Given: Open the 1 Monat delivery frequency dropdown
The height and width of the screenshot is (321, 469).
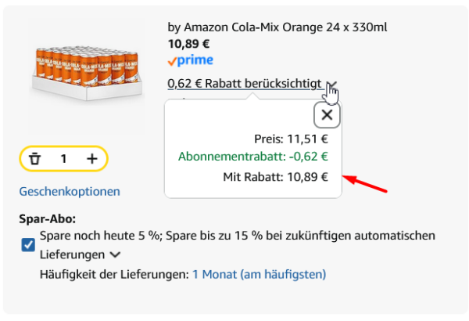Looking at the screenshot, I should tap(259, 274).
